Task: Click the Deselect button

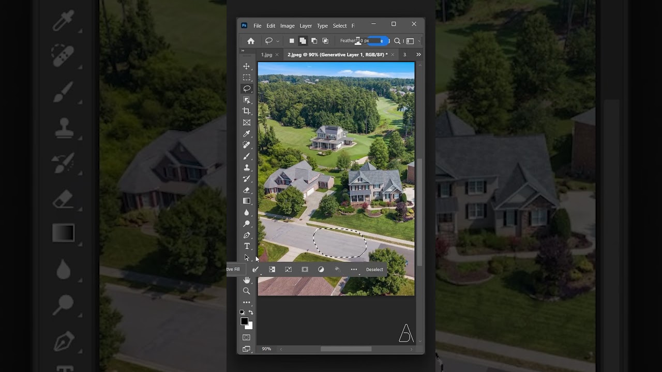Action: 374,269
